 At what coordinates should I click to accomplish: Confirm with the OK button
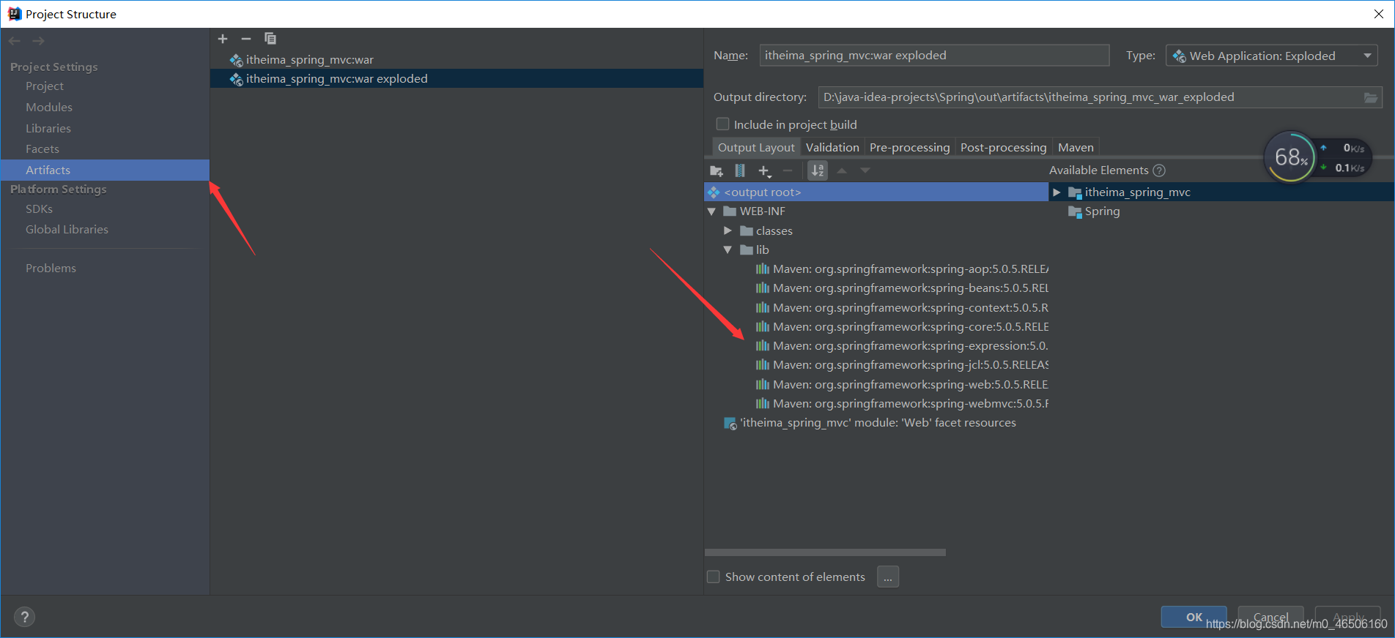click(1194, 617)
